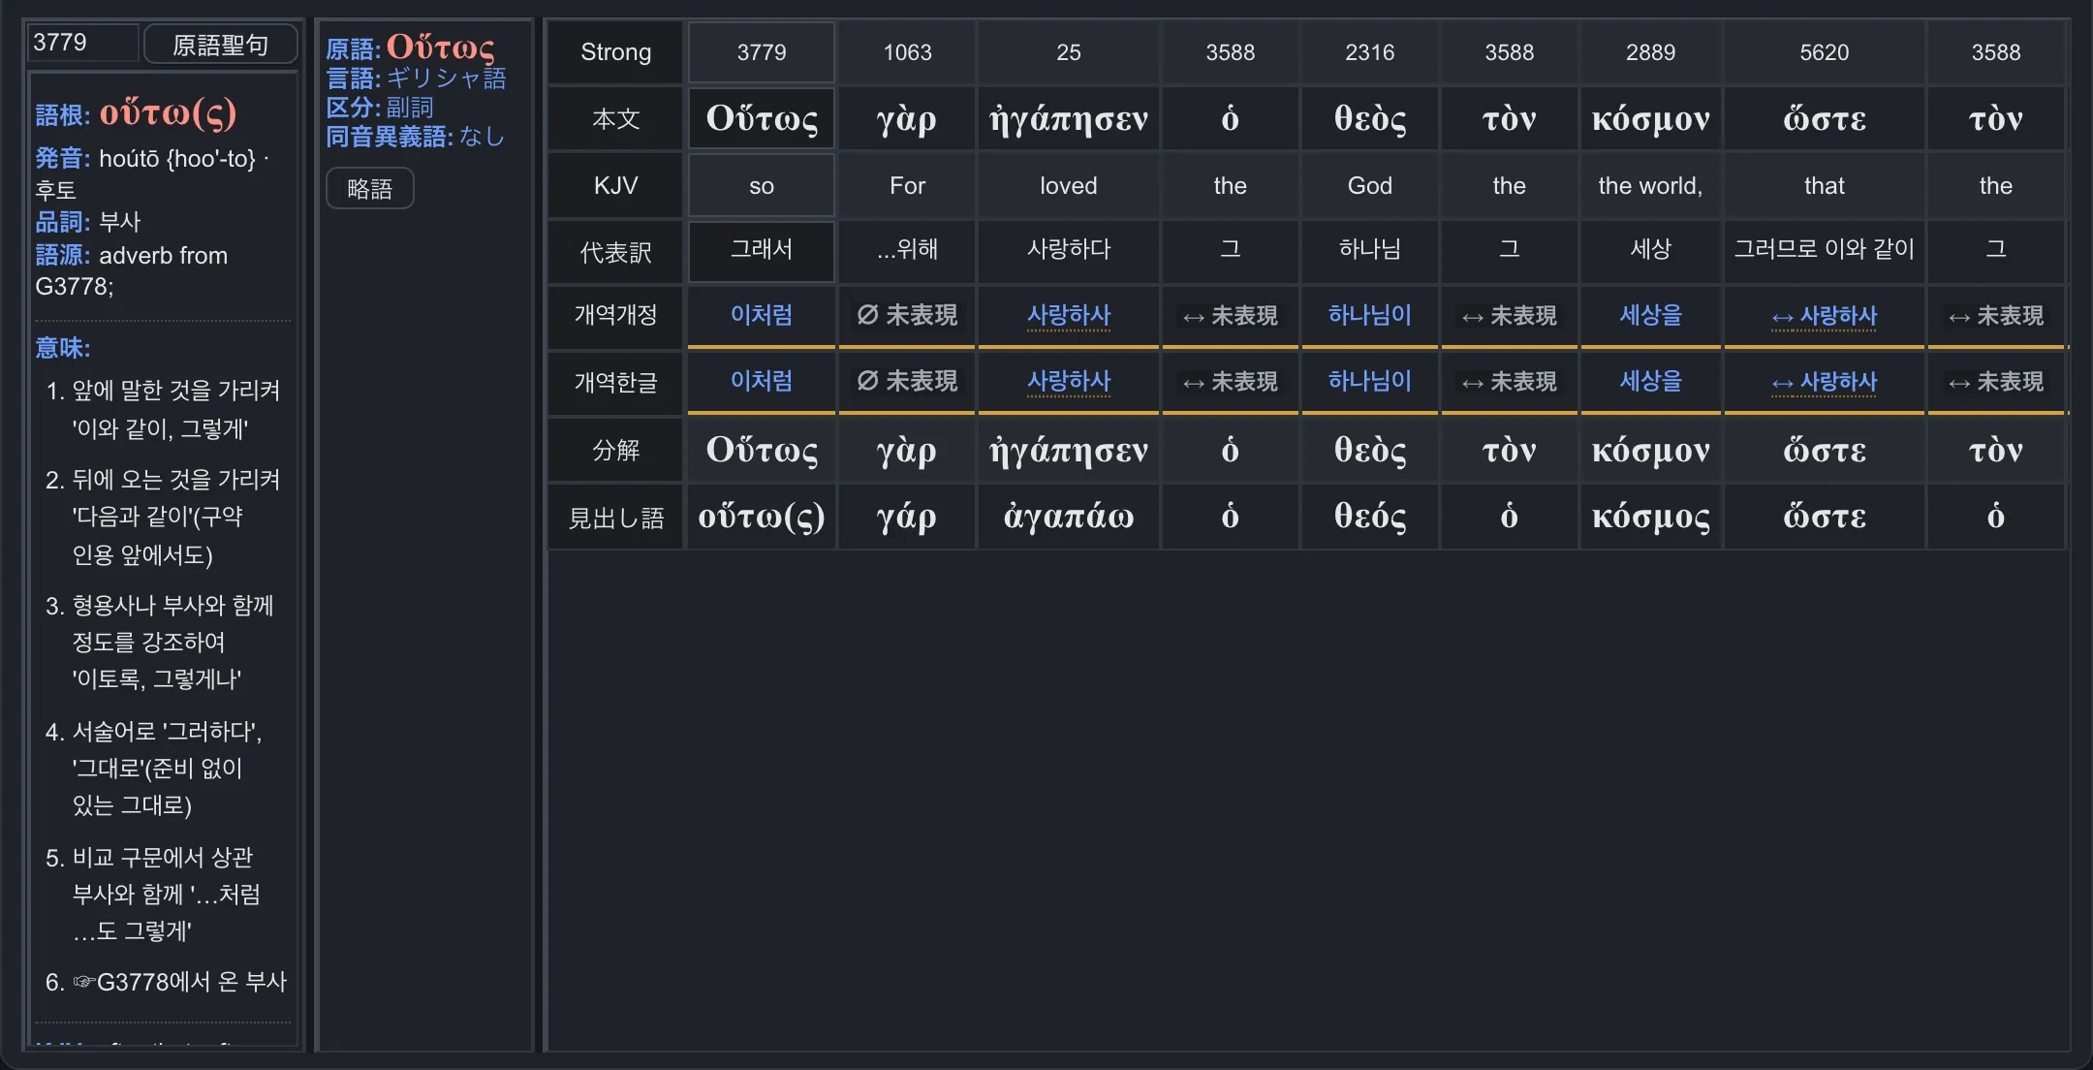Click the KJV phrase 'the world,'

tap(1651, 185)
